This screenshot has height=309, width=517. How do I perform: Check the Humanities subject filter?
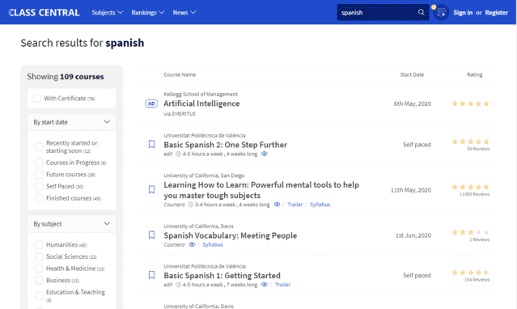point(39,245)
